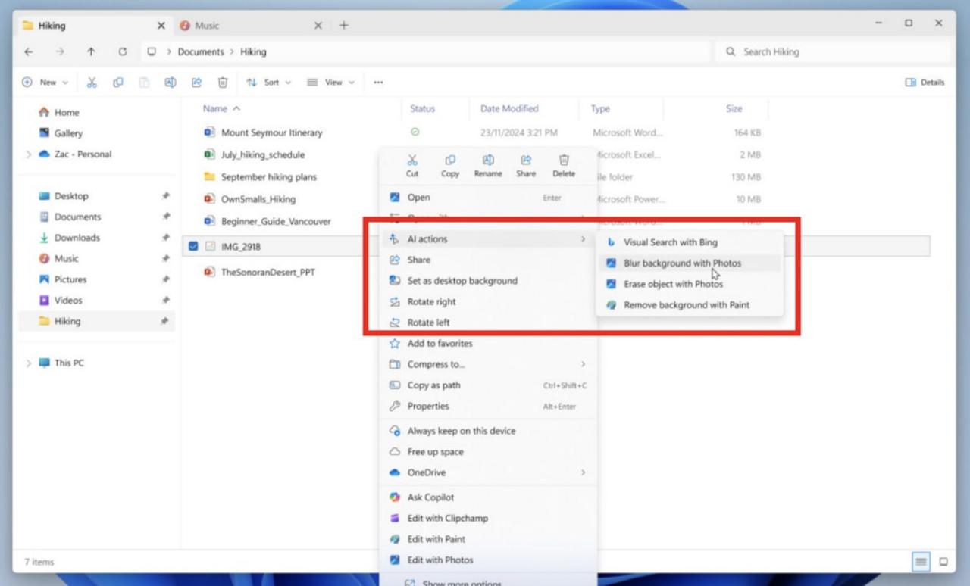Expand Zac - Personal tree node
Screen dimensions: 970x586
pyautogui.click(x=29, y=154)
